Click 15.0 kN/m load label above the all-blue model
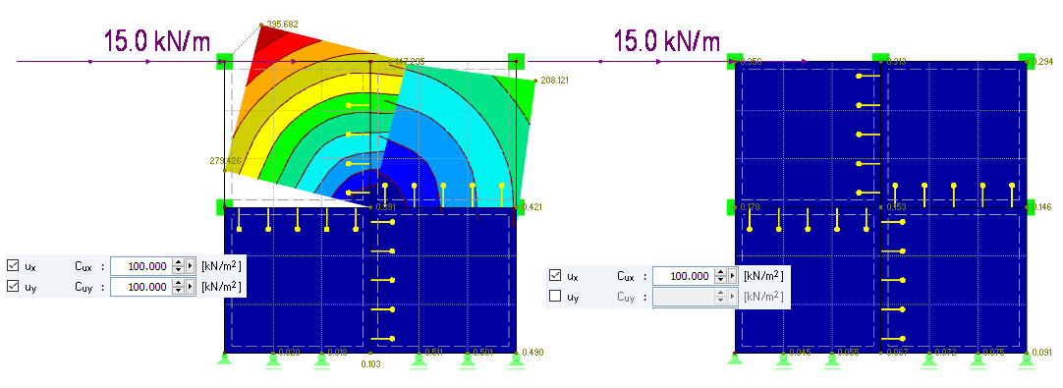The height and width of the screenshot is (388, 1063). [667, 40]
